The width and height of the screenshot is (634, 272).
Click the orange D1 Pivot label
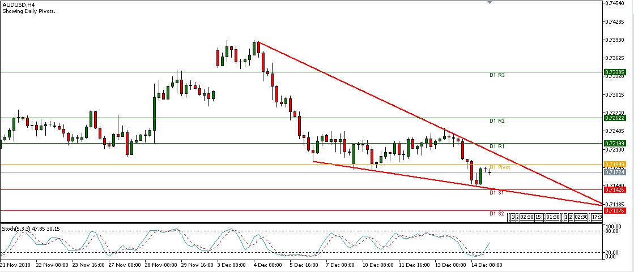pos(500,167)
